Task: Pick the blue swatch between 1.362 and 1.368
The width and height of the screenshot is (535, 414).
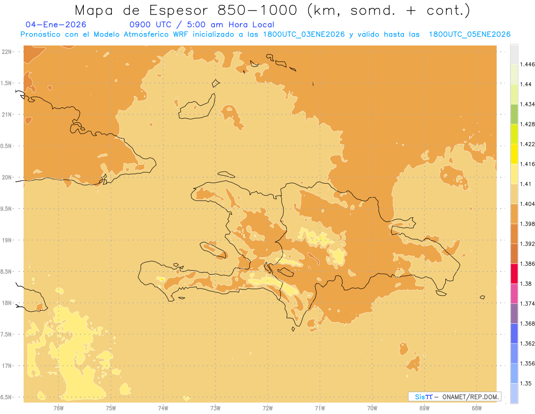Action: [514, 334]
